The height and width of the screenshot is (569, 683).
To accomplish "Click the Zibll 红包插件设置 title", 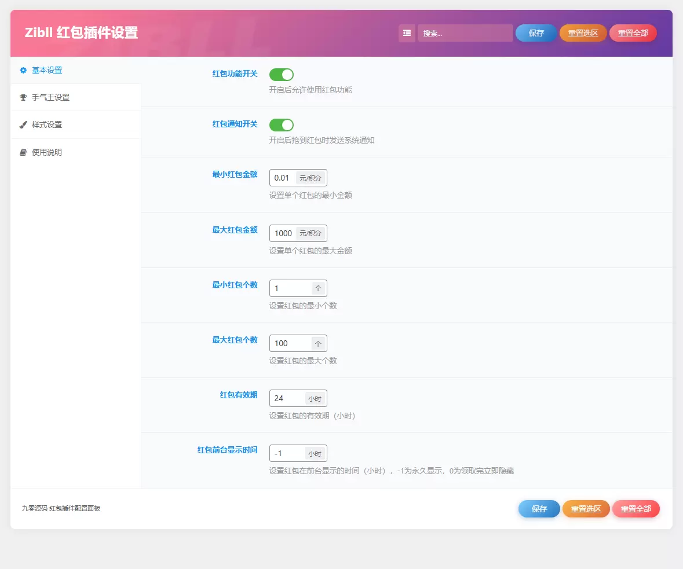I will (82, 32).
